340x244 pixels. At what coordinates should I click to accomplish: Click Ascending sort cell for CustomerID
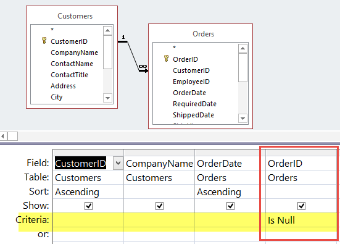(88, 191)
